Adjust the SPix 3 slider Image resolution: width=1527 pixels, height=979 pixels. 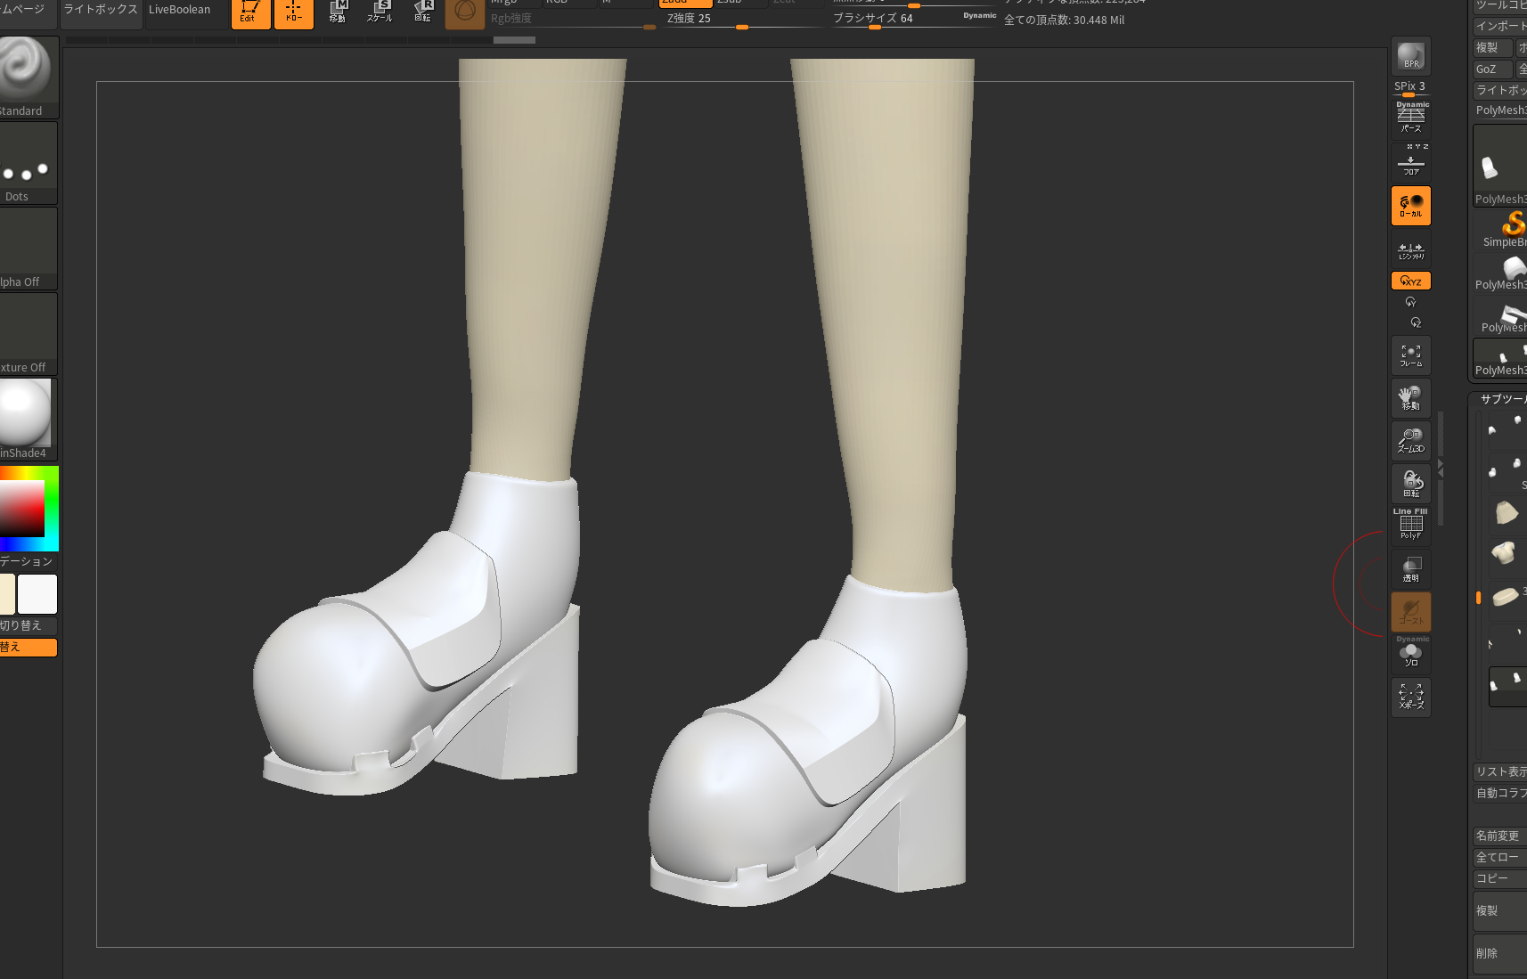tap(1410, 87)
